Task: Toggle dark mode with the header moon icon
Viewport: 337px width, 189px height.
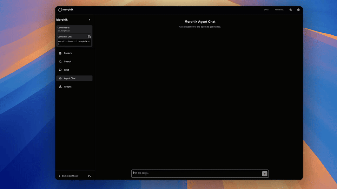Action: [291, 10]
